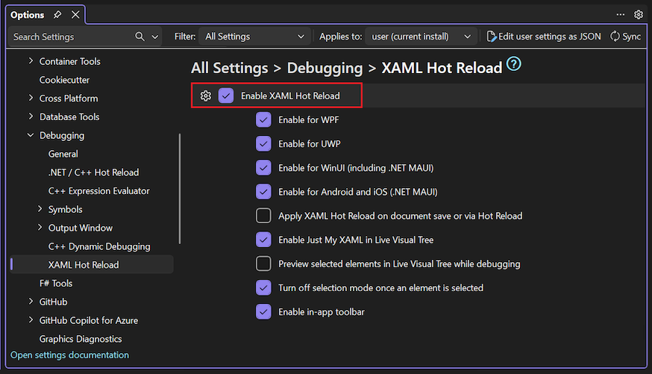
Task: Click All Settings breadcrumb
Action: [x=230, y=68]
